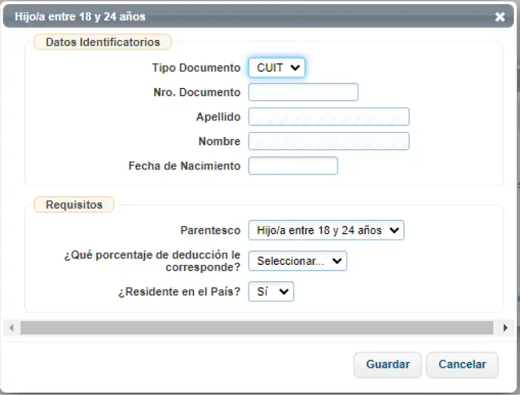Image resolution: width=520 pixels, height=395 pixels.
Task: Click the Datos Identificatorios section label
Action: tap(102, 42)
